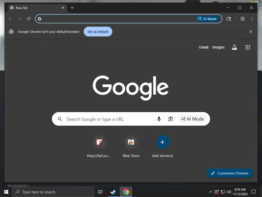This screenshot has height=197, width=262.
Task: Open Steam from the taskbar
Action: [x=113, y=192]
